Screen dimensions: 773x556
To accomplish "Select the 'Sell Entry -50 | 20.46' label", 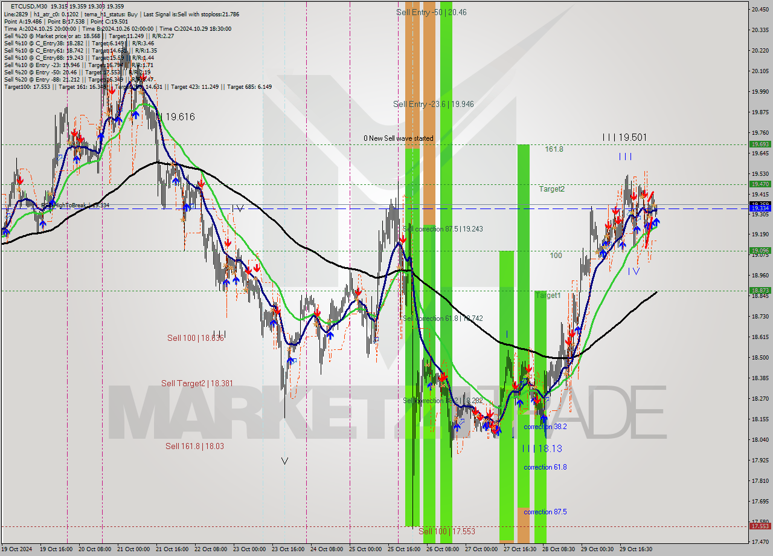I will point(431,12).
